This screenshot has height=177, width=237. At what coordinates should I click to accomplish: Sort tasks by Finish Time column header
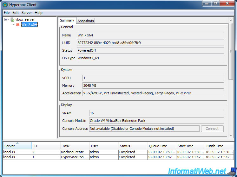tap(219, 146)
